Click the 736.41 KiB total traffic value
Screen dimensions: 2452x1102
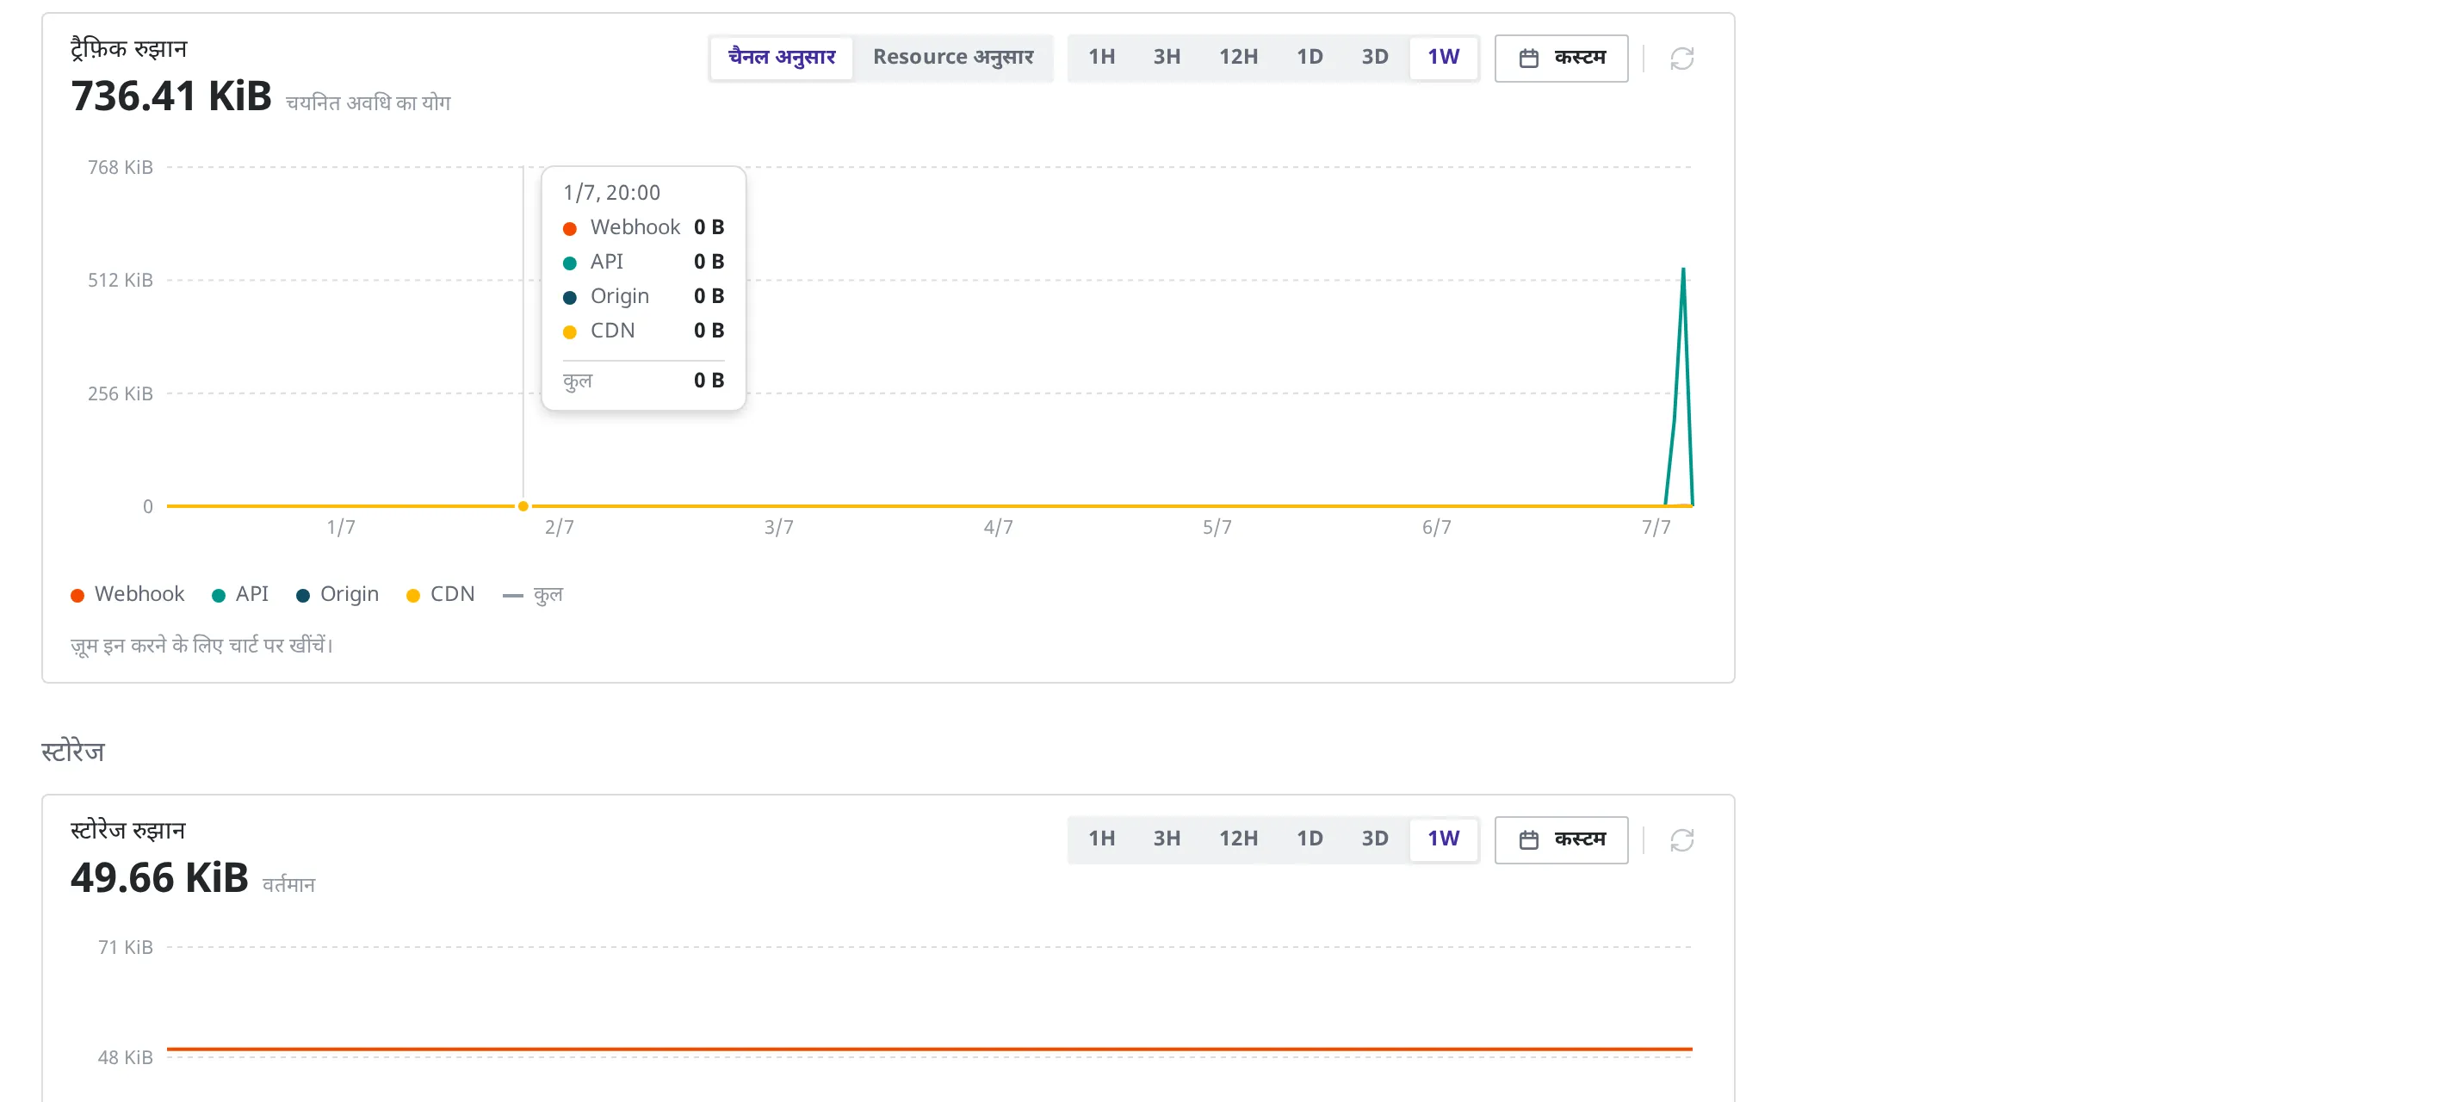[171, 96]
